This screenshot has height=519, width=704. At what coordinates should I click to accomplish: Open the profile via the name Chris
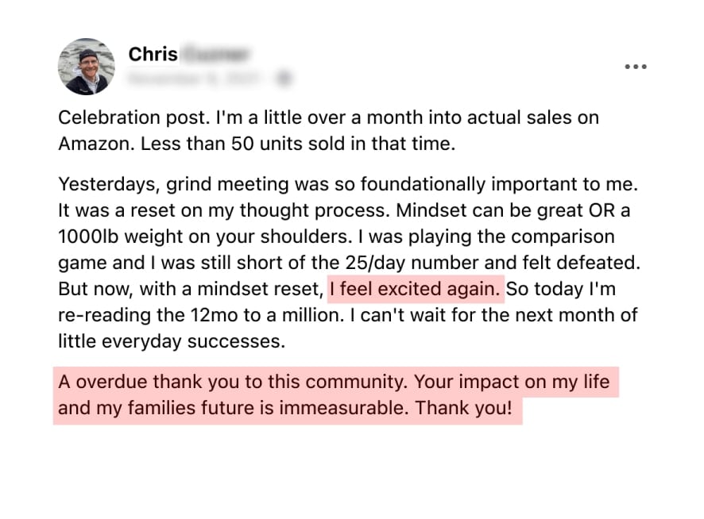click(153, 54)
